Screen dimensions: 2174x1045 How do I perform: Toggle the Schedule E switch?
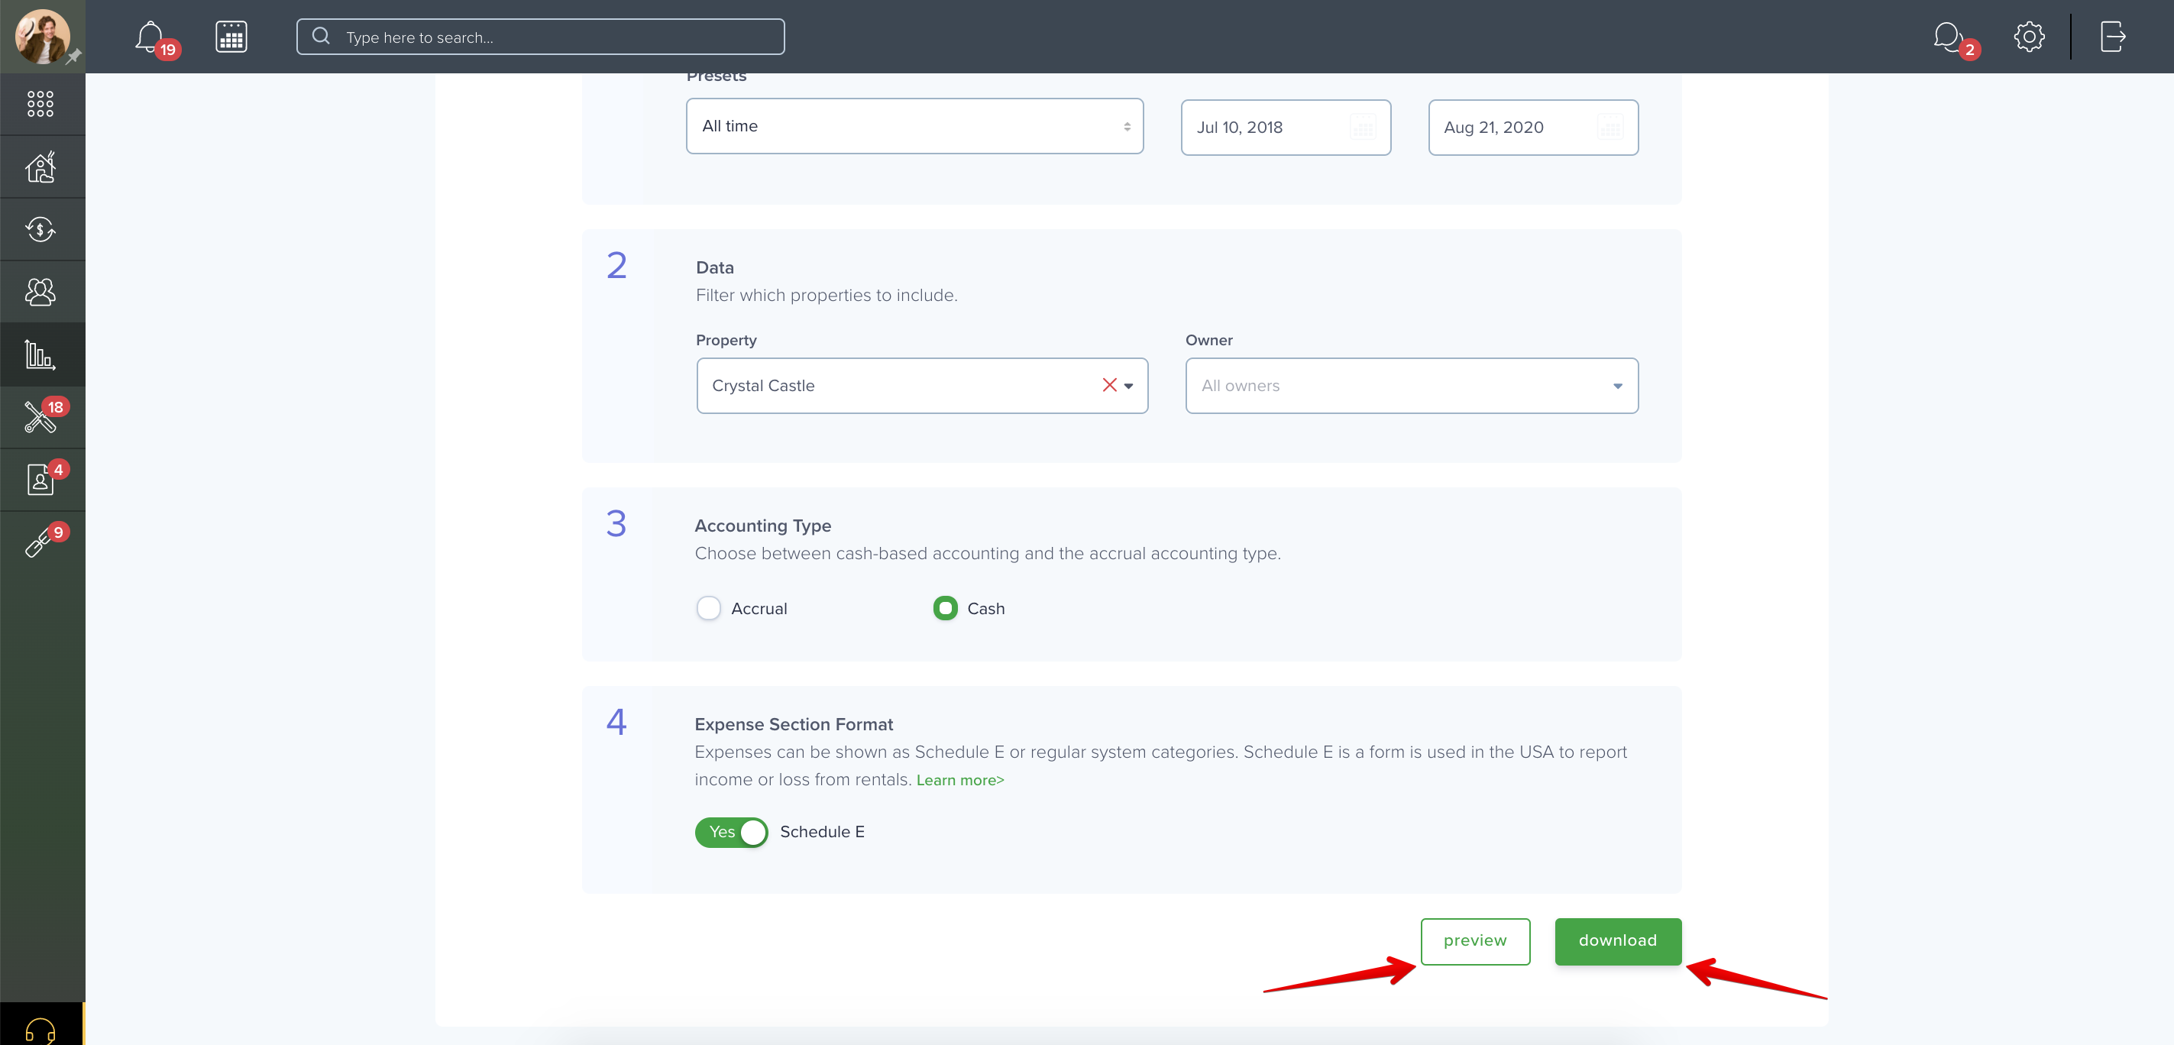tap(731, 831)
